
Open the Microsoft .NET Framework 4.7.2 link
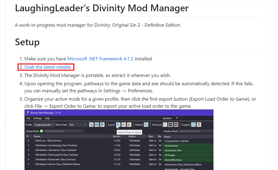(x=100, y=59)
